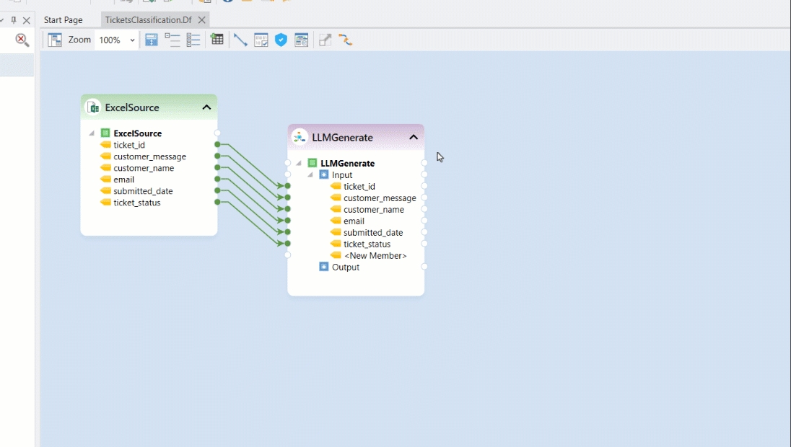Select the blue diagonal link line tool

click(240, 40)
